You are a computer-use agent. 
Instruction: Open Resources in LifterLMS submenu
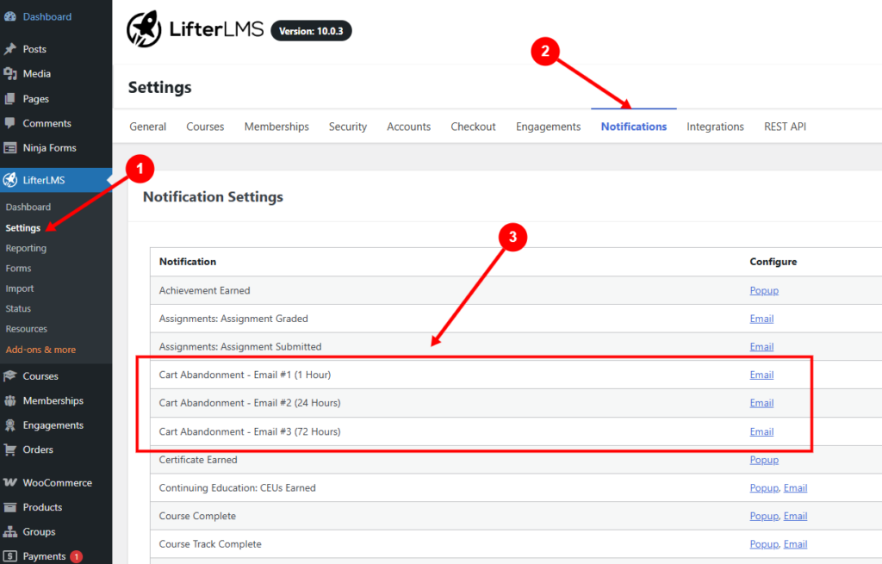tap(27, 329)
